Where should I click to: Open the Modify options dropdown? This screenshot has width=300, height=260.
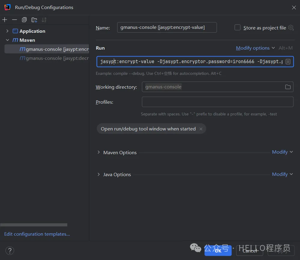tap(255, 48)
